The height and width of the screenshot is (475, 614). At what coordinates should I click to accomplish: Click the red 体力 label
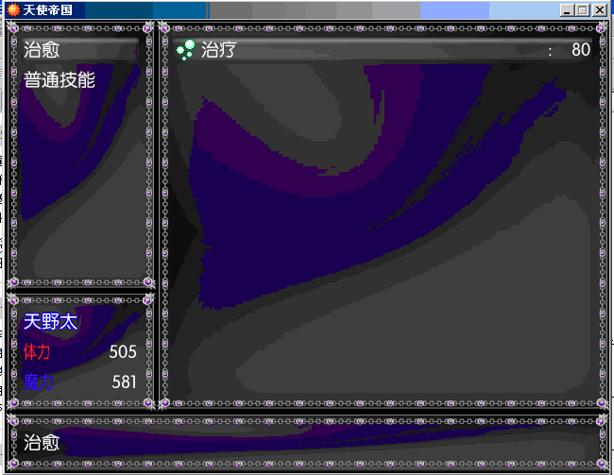coord(37,351)
